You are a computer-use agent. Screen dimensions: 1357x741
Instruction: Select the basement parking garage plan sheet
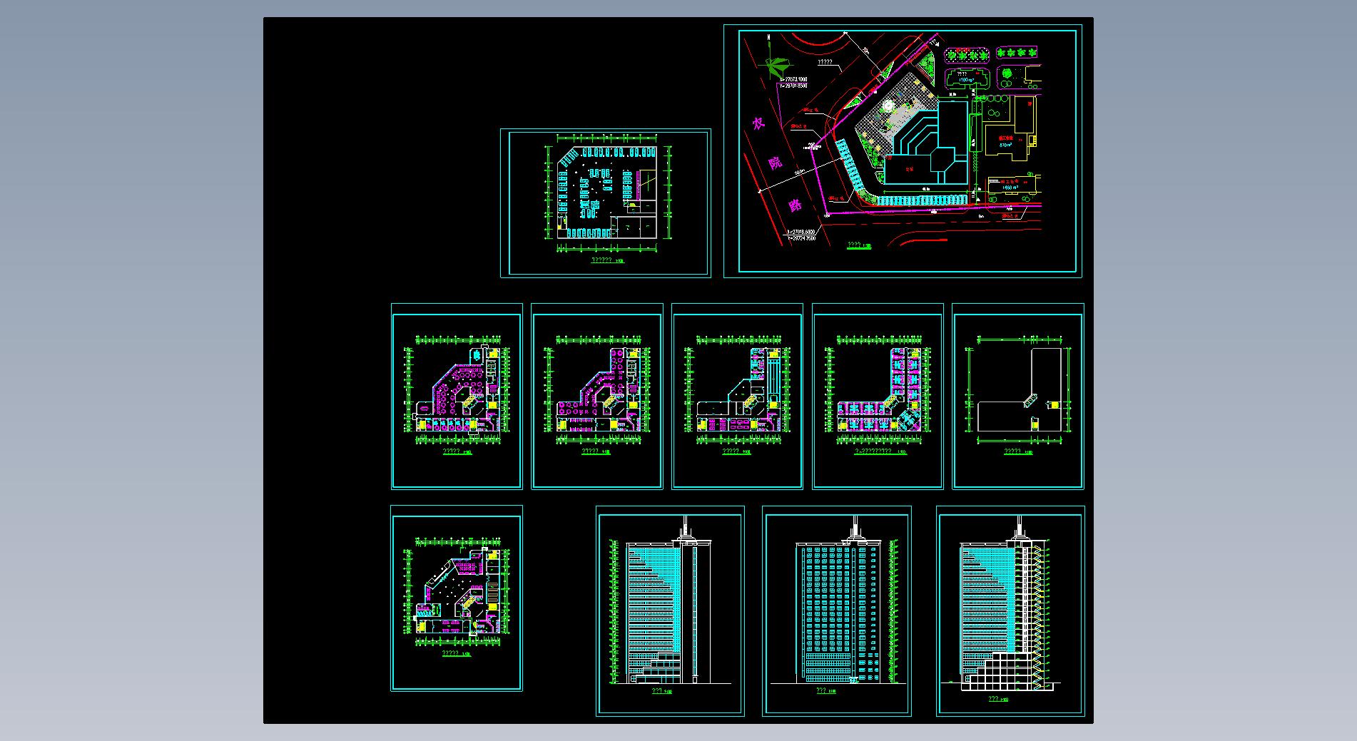pyautogui.click(x=605, y=203)
